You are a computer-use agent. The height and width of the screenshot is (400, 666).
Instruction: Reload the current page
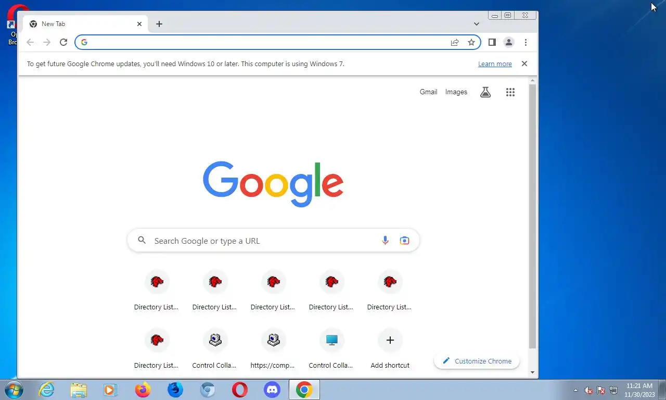[63, 42]
